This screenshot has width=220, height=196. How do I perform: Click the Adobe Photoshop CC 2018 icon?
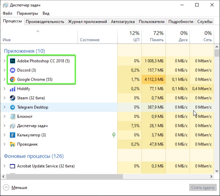[13, 61]
